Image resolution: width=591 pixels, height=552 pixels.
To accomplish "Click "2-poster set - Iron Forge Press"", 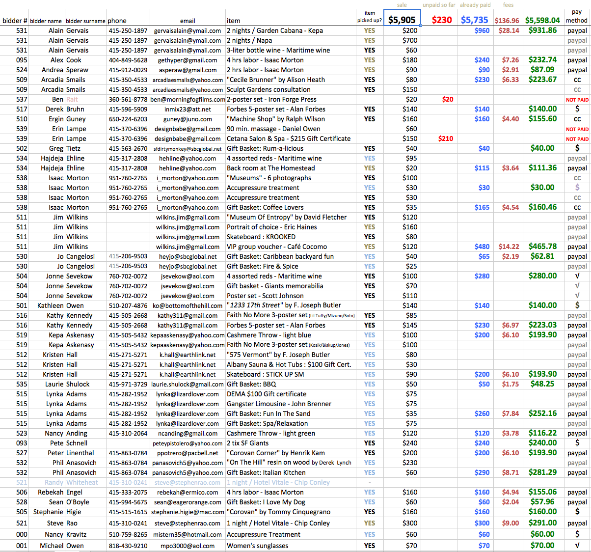I will tap(271, 99).
